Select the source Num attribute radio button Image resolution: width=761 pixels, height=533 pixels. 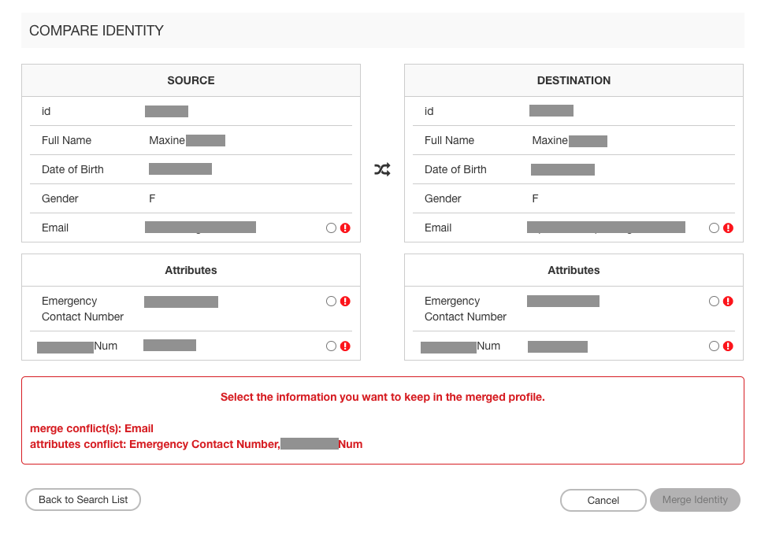tap(331, 346)
